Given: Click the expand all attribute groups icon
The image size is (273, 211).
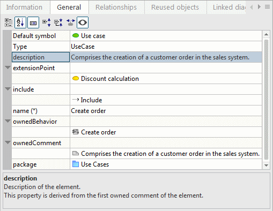Looking at the screenshot, I should (x=47, y=22).
